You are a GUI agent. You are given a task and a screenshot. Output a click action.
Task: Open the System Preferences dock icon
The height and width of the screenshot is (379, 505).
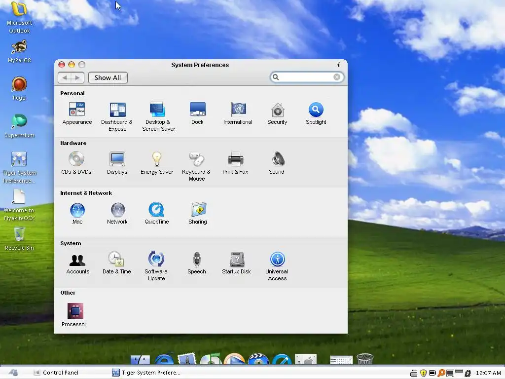pyautogui.click(x=306, y=359)
